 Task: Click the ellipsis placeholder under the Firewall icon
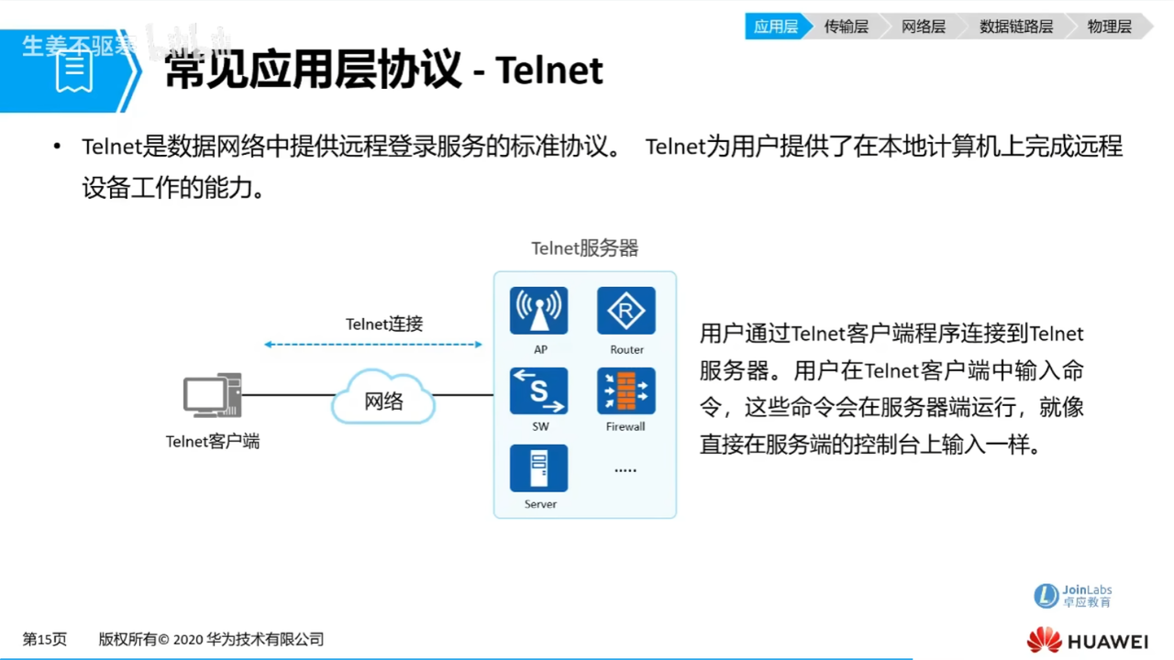pyautogui.click(x=625, y=468)
